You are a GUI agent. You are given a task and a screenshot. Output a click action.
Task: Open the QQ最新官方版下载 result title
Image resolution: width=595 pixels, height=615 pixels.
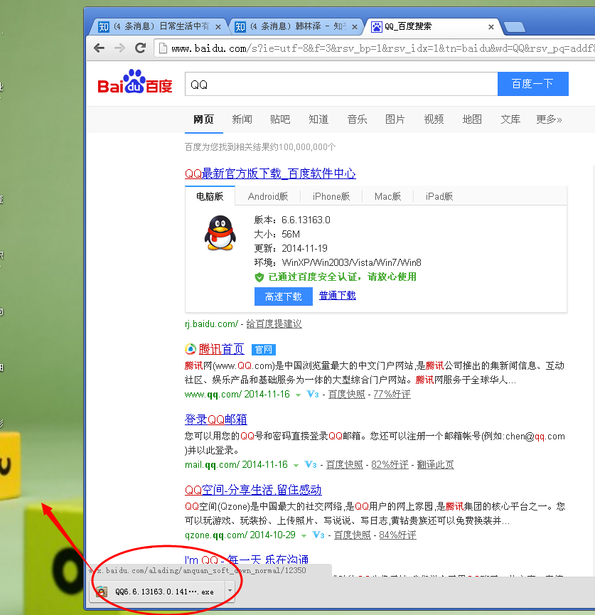coord(270,173)
